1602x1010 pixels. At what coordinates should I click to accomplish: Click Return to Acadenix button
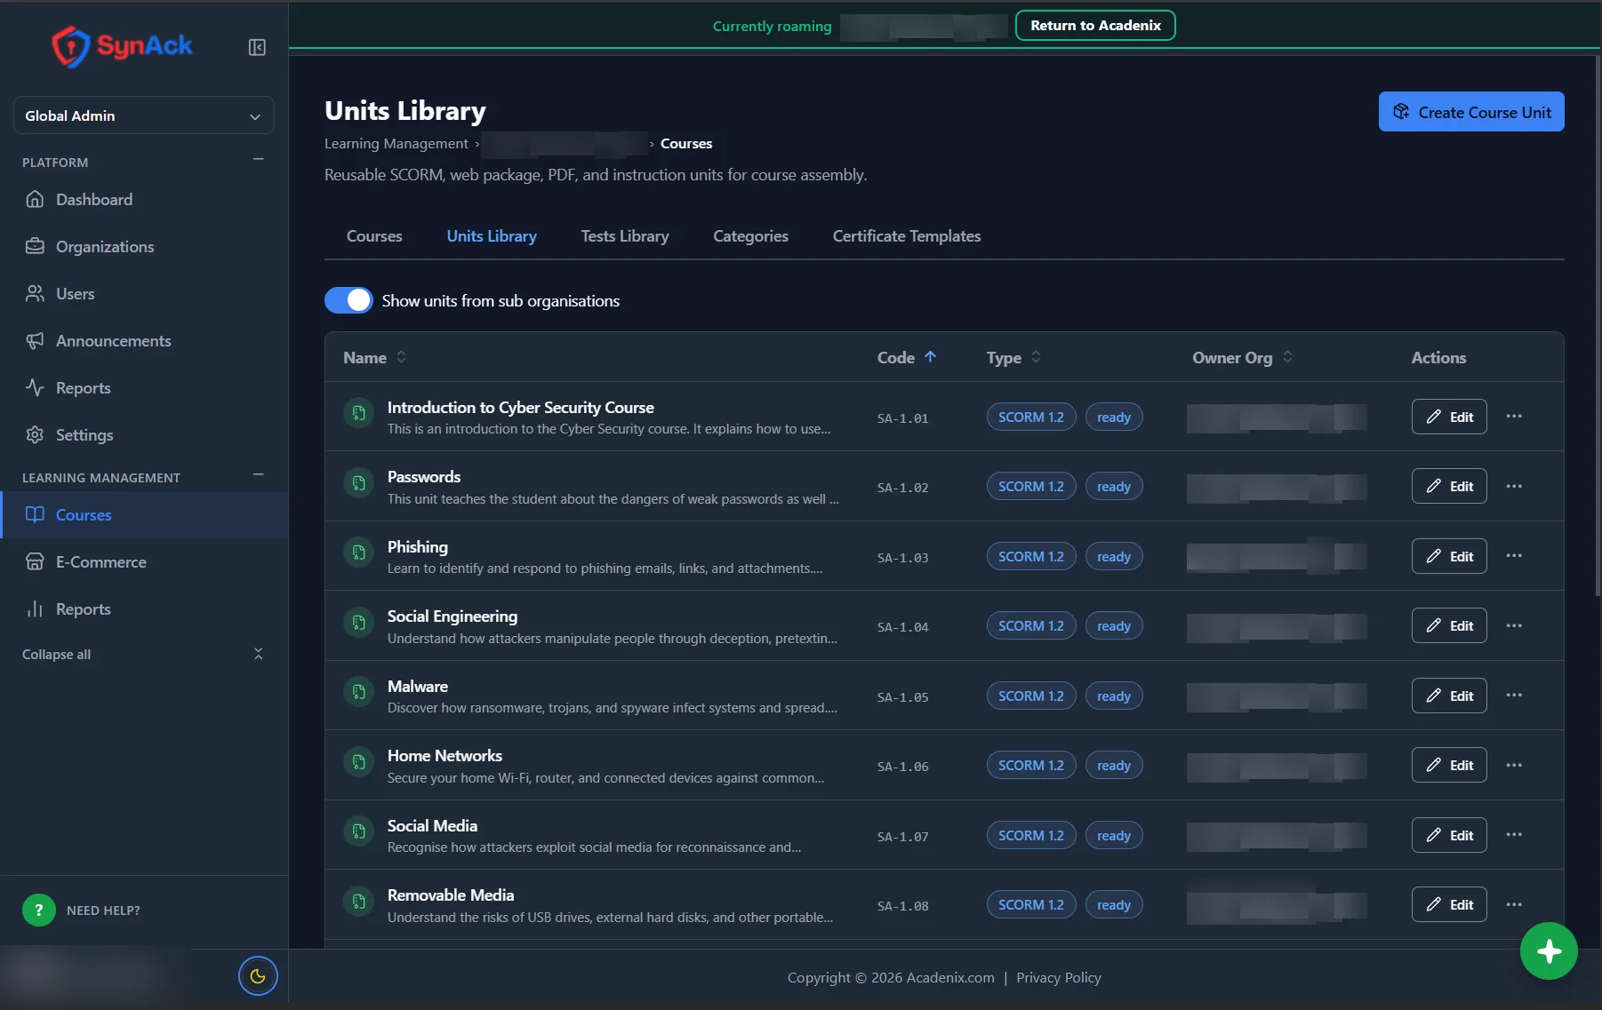point(1095,25)
